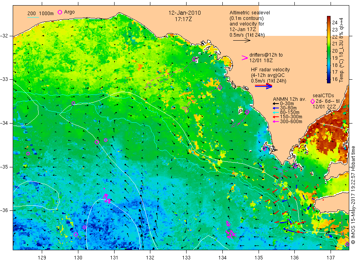Click '0.5m/s (1kt 24h)' under HF radar velocity
Screen dimensions: 358x263
click(x=269, y=81)
